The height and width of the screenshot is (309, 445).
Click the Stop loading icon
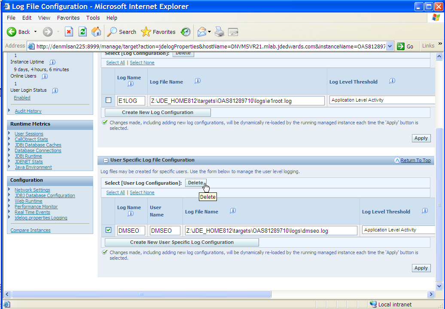[x=69, y=32]
